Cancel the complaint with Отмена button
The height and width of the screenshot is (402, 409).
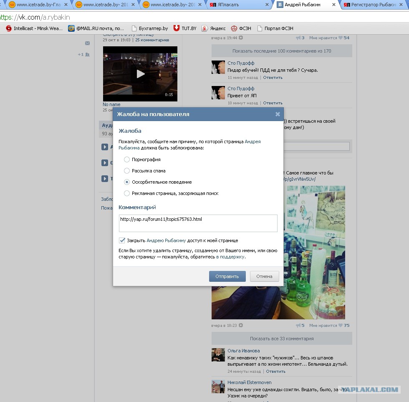click(264, 276)
